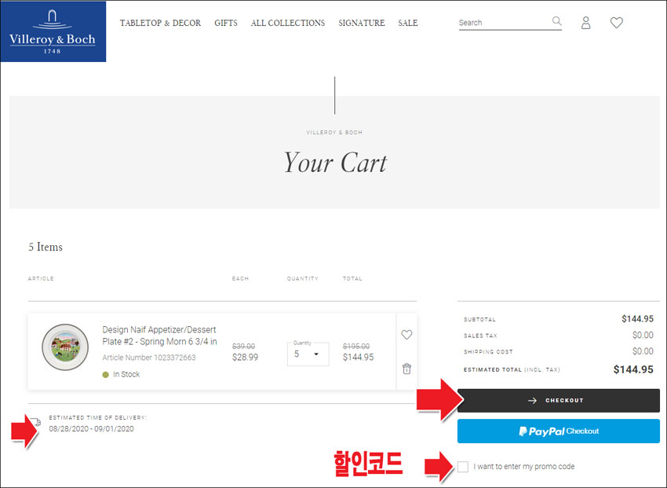
Task: Click the delivery truck icon
Action: pyautogui.click(x=36, y=421)
